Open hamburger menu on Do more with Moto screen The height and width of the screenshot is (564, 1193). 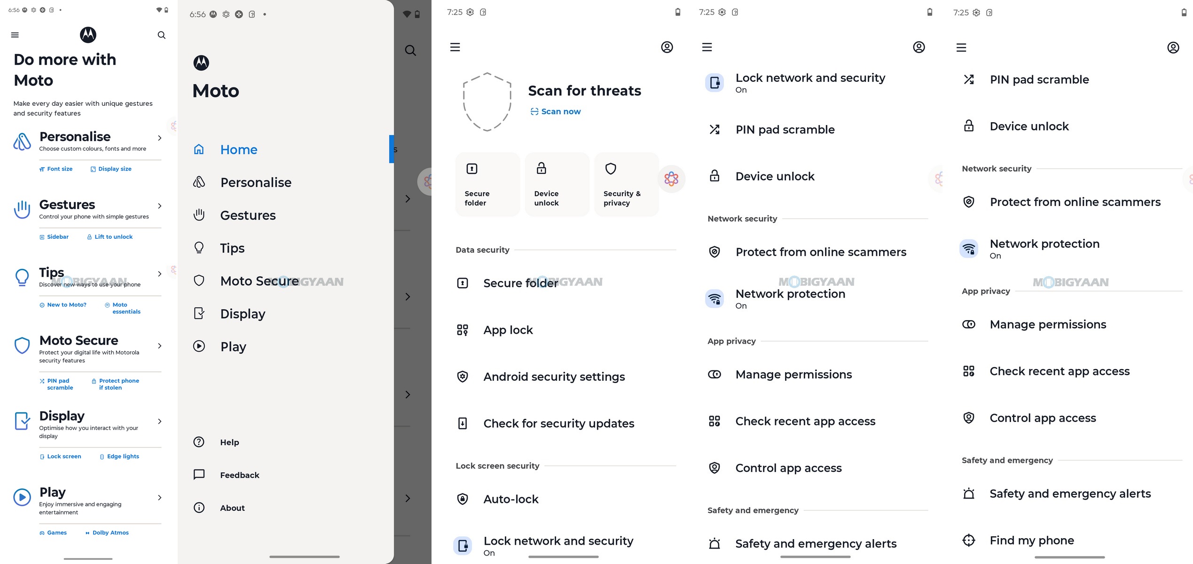(x=15, y=35)
